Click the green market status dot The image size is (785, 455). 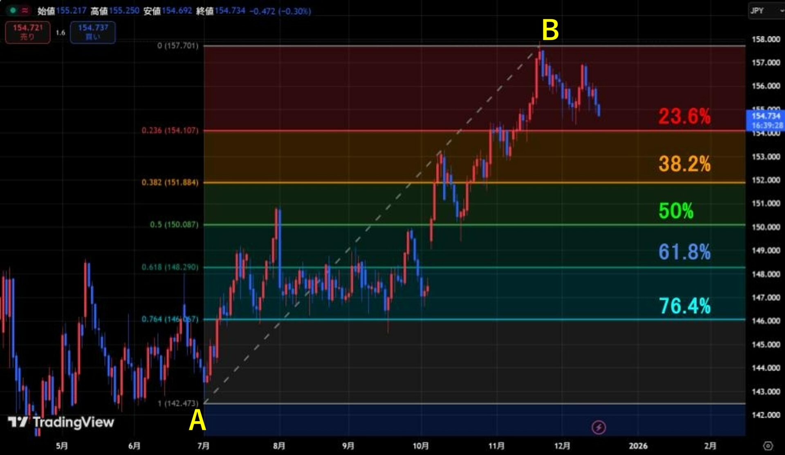(x=13, y=11)
